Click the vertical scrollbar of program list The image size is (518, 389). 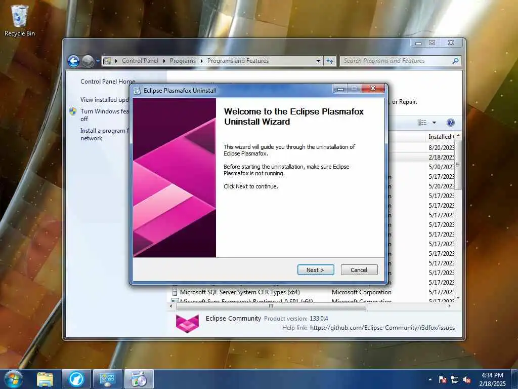pos(458,165)
